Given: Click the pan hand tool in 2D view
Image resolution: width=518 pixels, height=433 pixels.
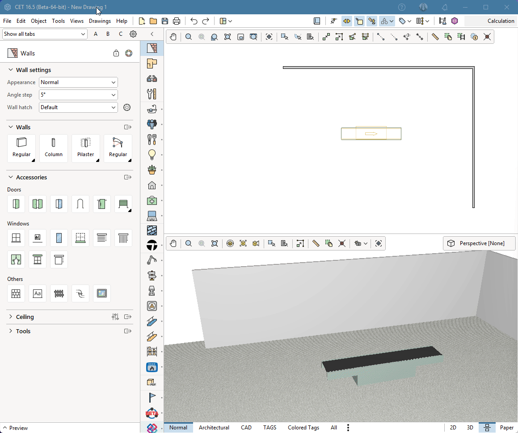Looking at the screenshot, I should click(x=173, y=37).
